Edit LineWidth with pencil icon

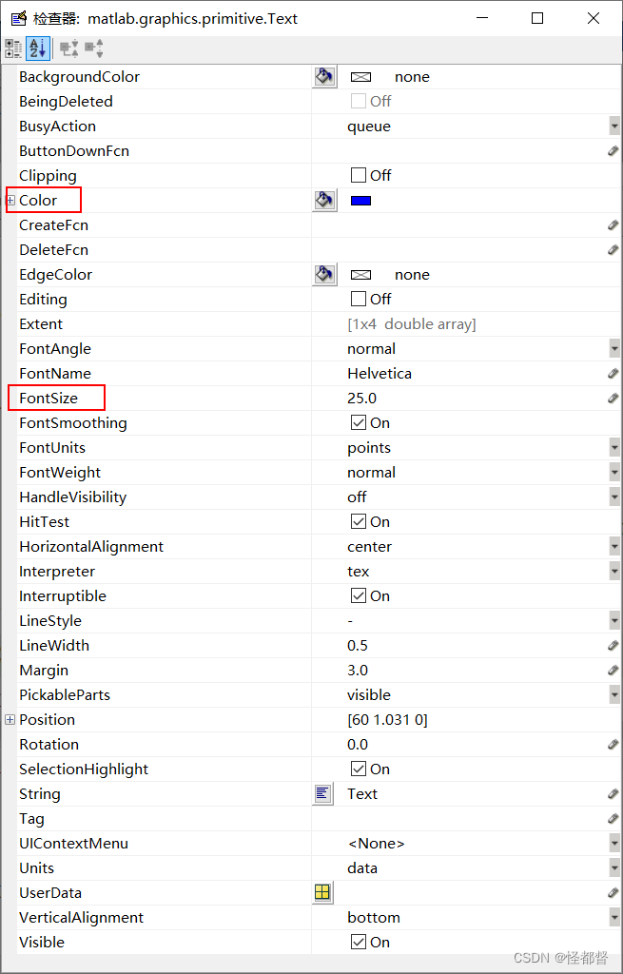point(613,646)
